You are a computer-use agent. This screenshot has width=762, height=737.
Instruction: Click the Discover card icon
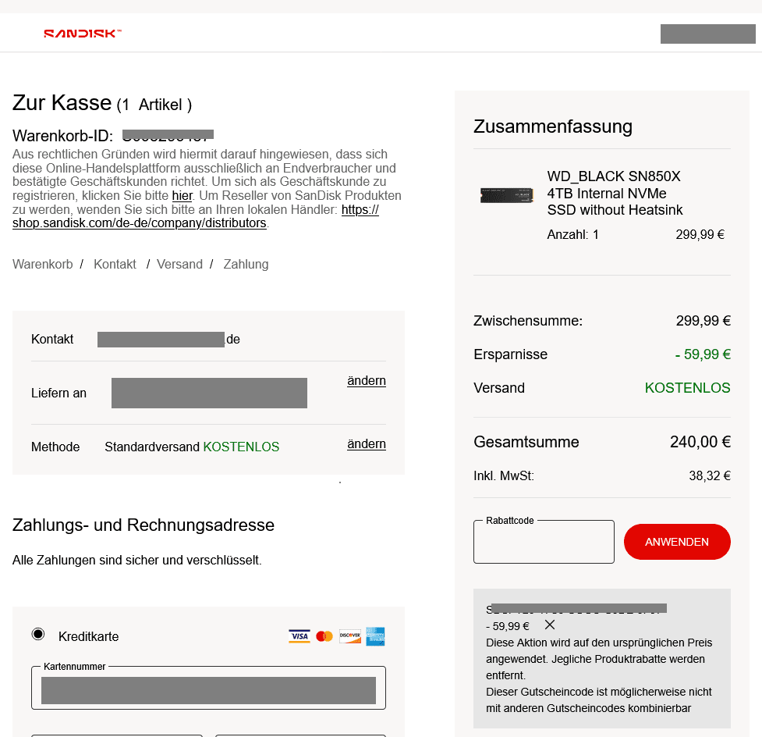click(x=350, y=636)
